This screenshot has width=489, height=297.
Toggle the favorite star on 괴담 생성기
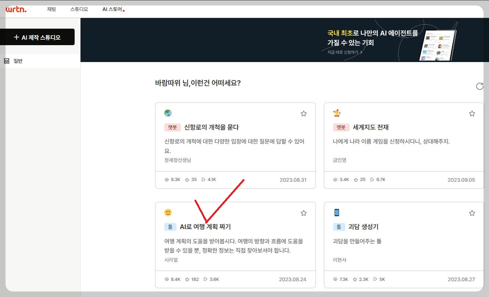tap(472, 213)
